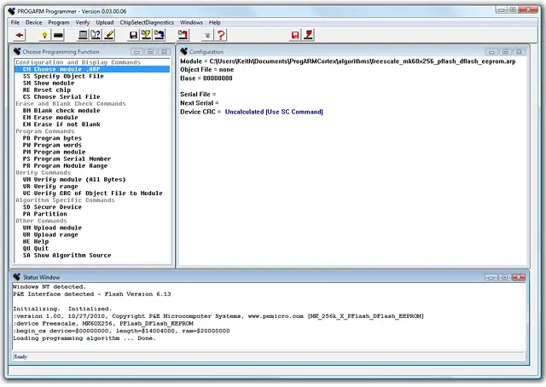Select 'RE Reset chip' command

pyautogui.click(x=47, y=90)
